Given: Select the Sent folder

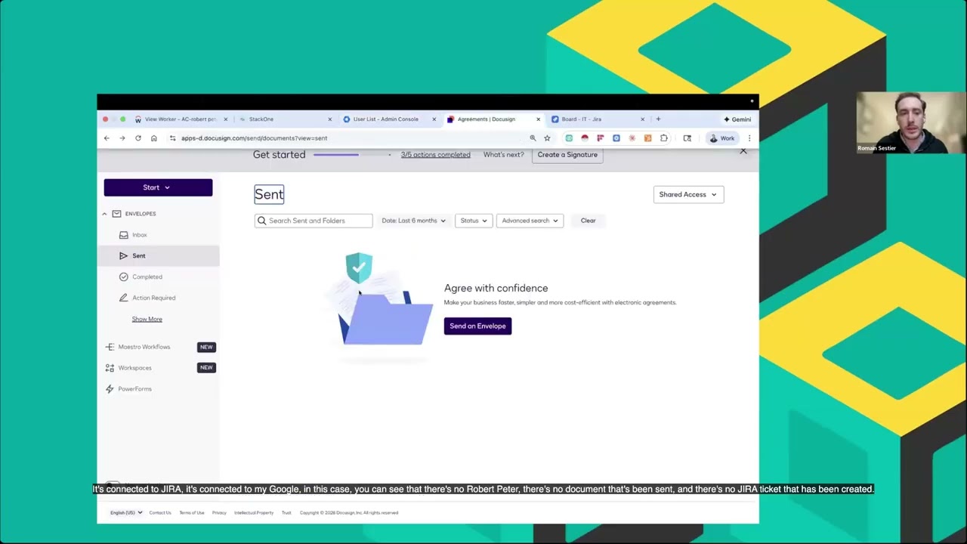Looking at the screenshot, I should tap(139, 256).
